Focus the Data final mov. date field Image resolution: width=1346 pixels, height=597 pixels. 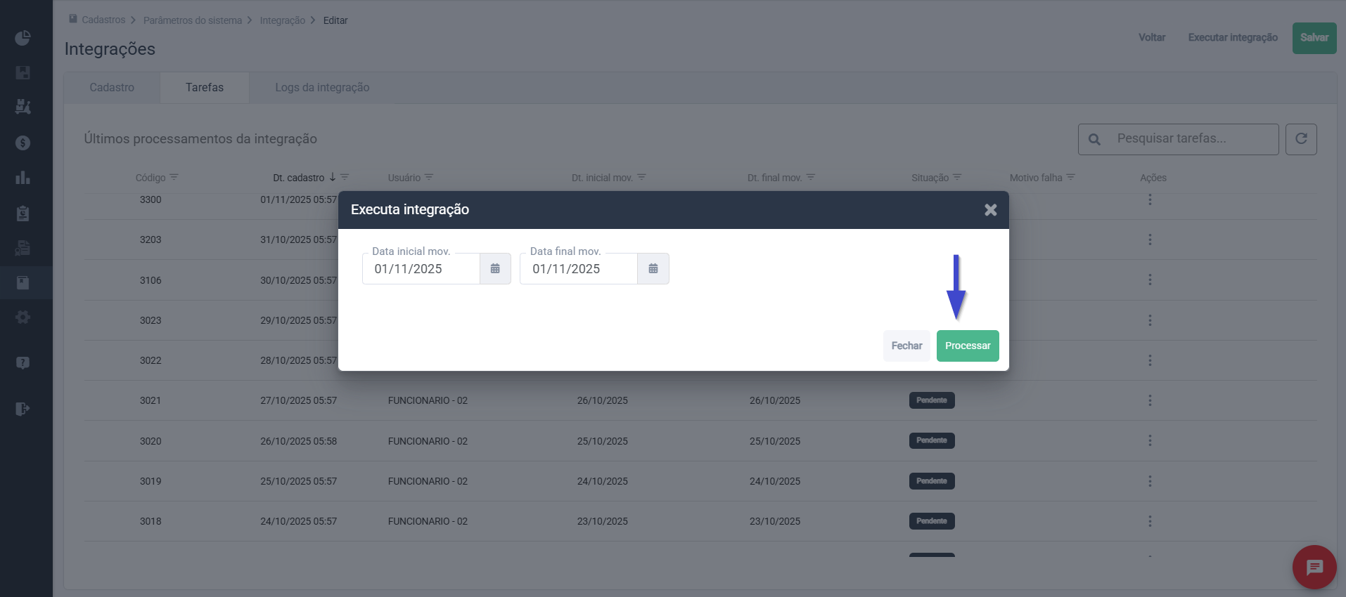(x=579, y=269)
